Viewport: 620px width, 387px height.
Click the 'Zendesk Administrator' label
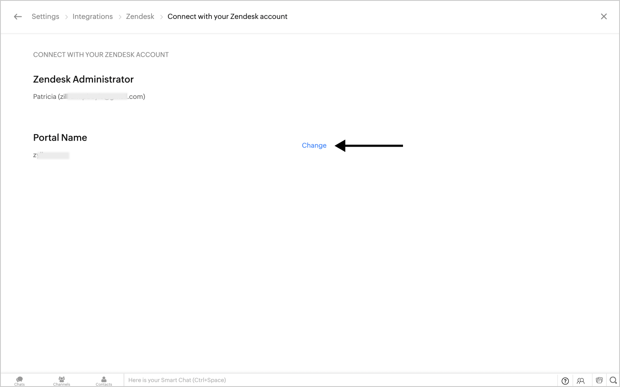click(84, 79)
